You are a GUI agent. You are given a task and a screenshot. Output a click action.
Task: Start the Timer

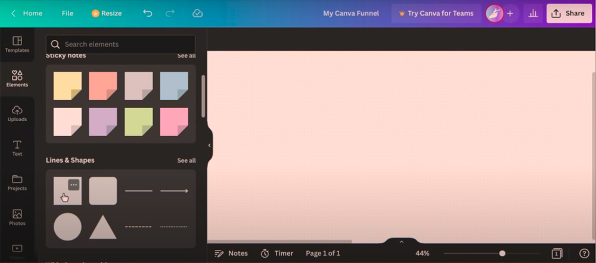pyautogui.click(x=277, y=253)
